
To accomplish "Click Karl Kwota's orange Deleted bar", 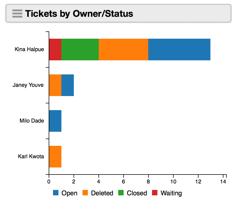I will (55, 157).
